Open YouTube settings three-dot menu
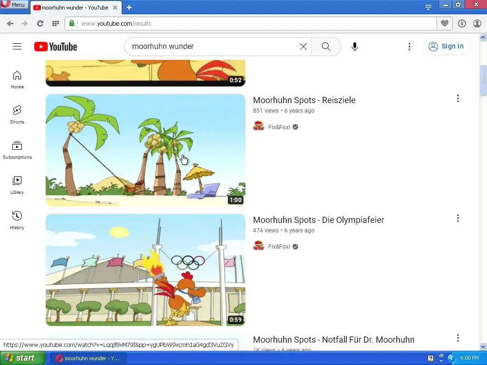 pos(409,47)
